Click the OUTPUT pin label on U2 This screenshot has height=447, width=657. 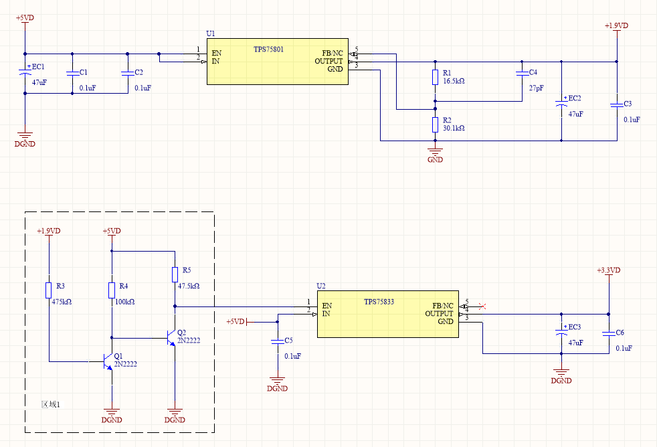coord(439,314)
